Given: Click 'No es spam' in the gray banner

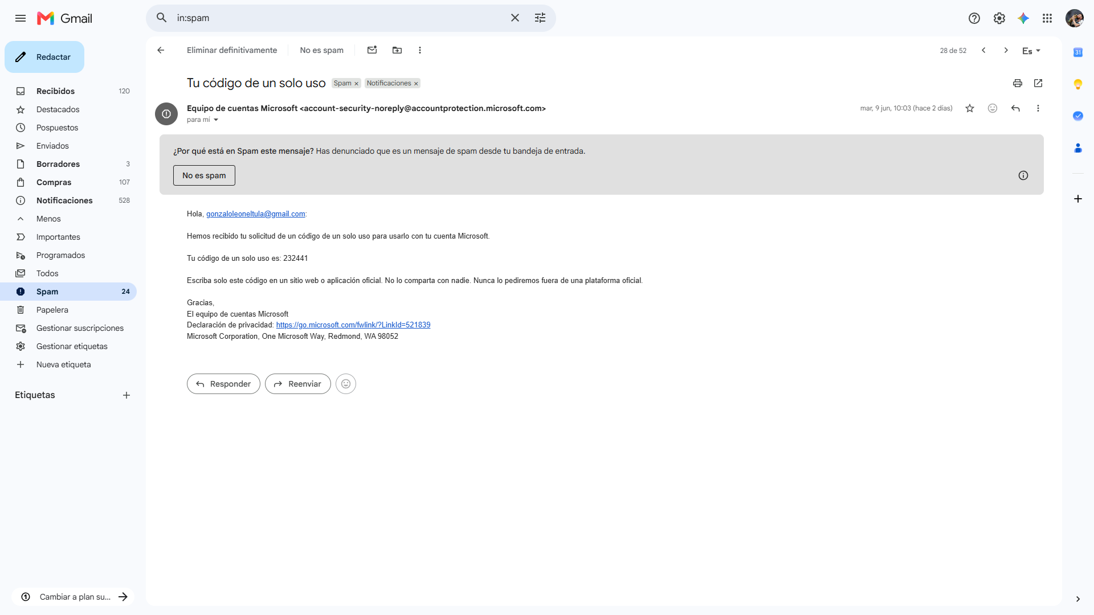Looking at the screenshot, I should pyautogui.click(x=204, y=175).
